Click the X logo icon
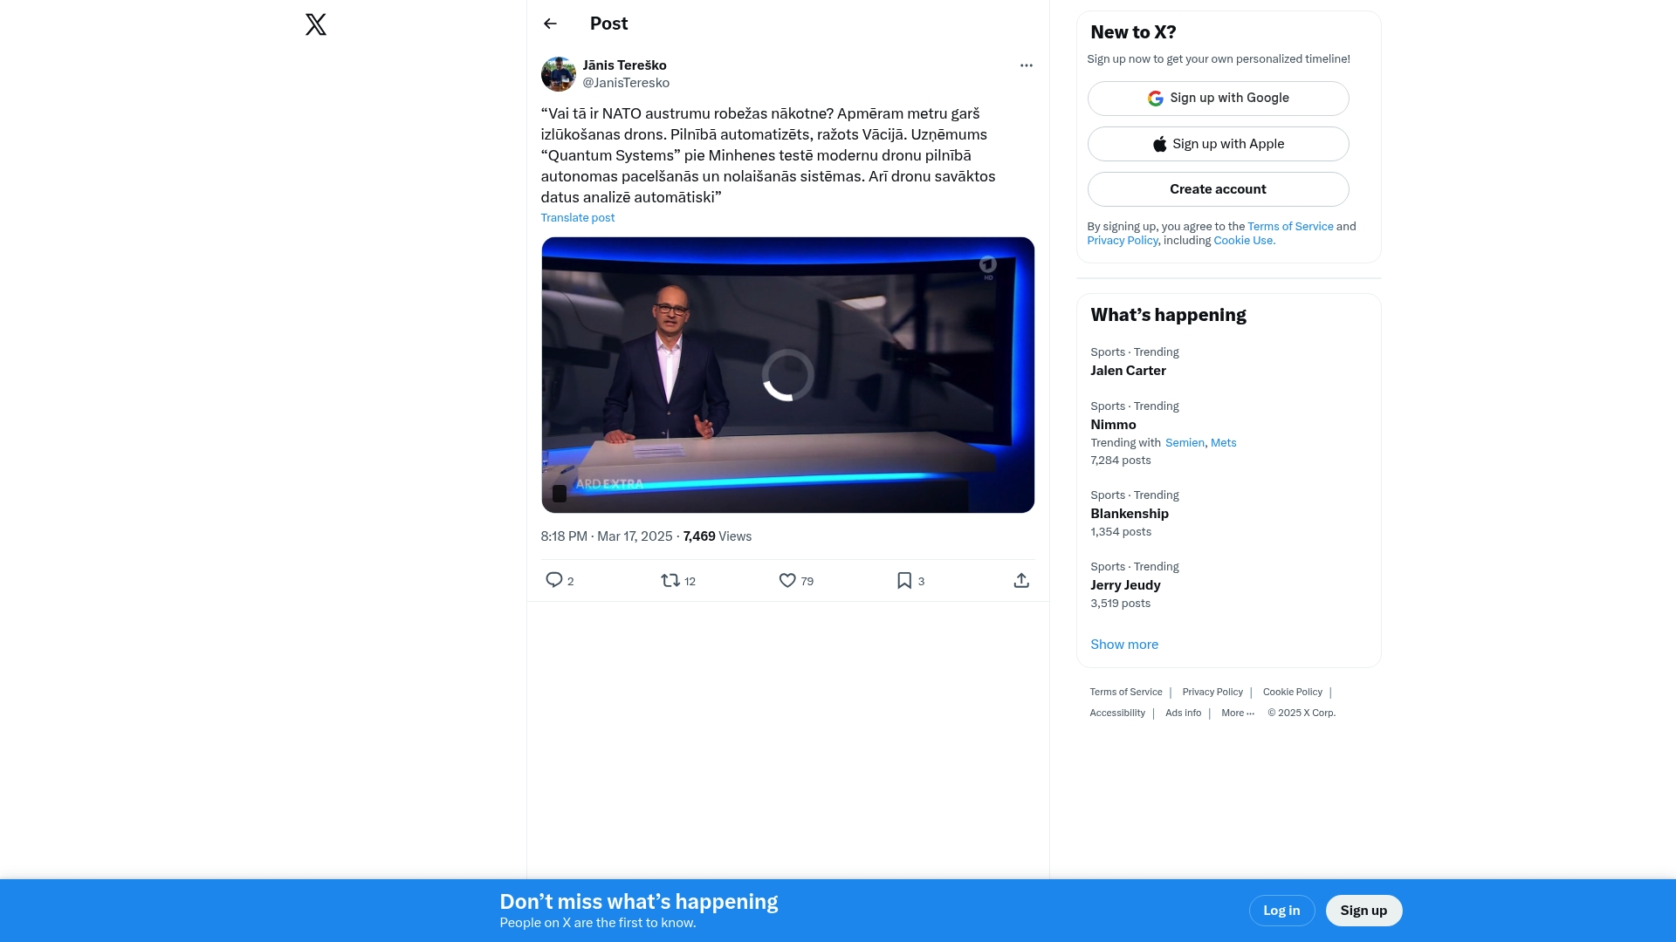 (x=316, y=24)
